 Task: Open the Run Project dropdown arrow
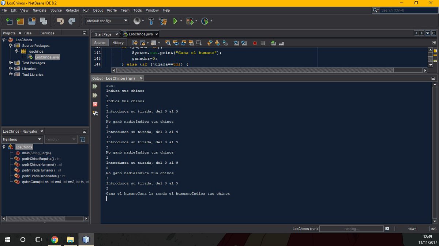(181, 21)
